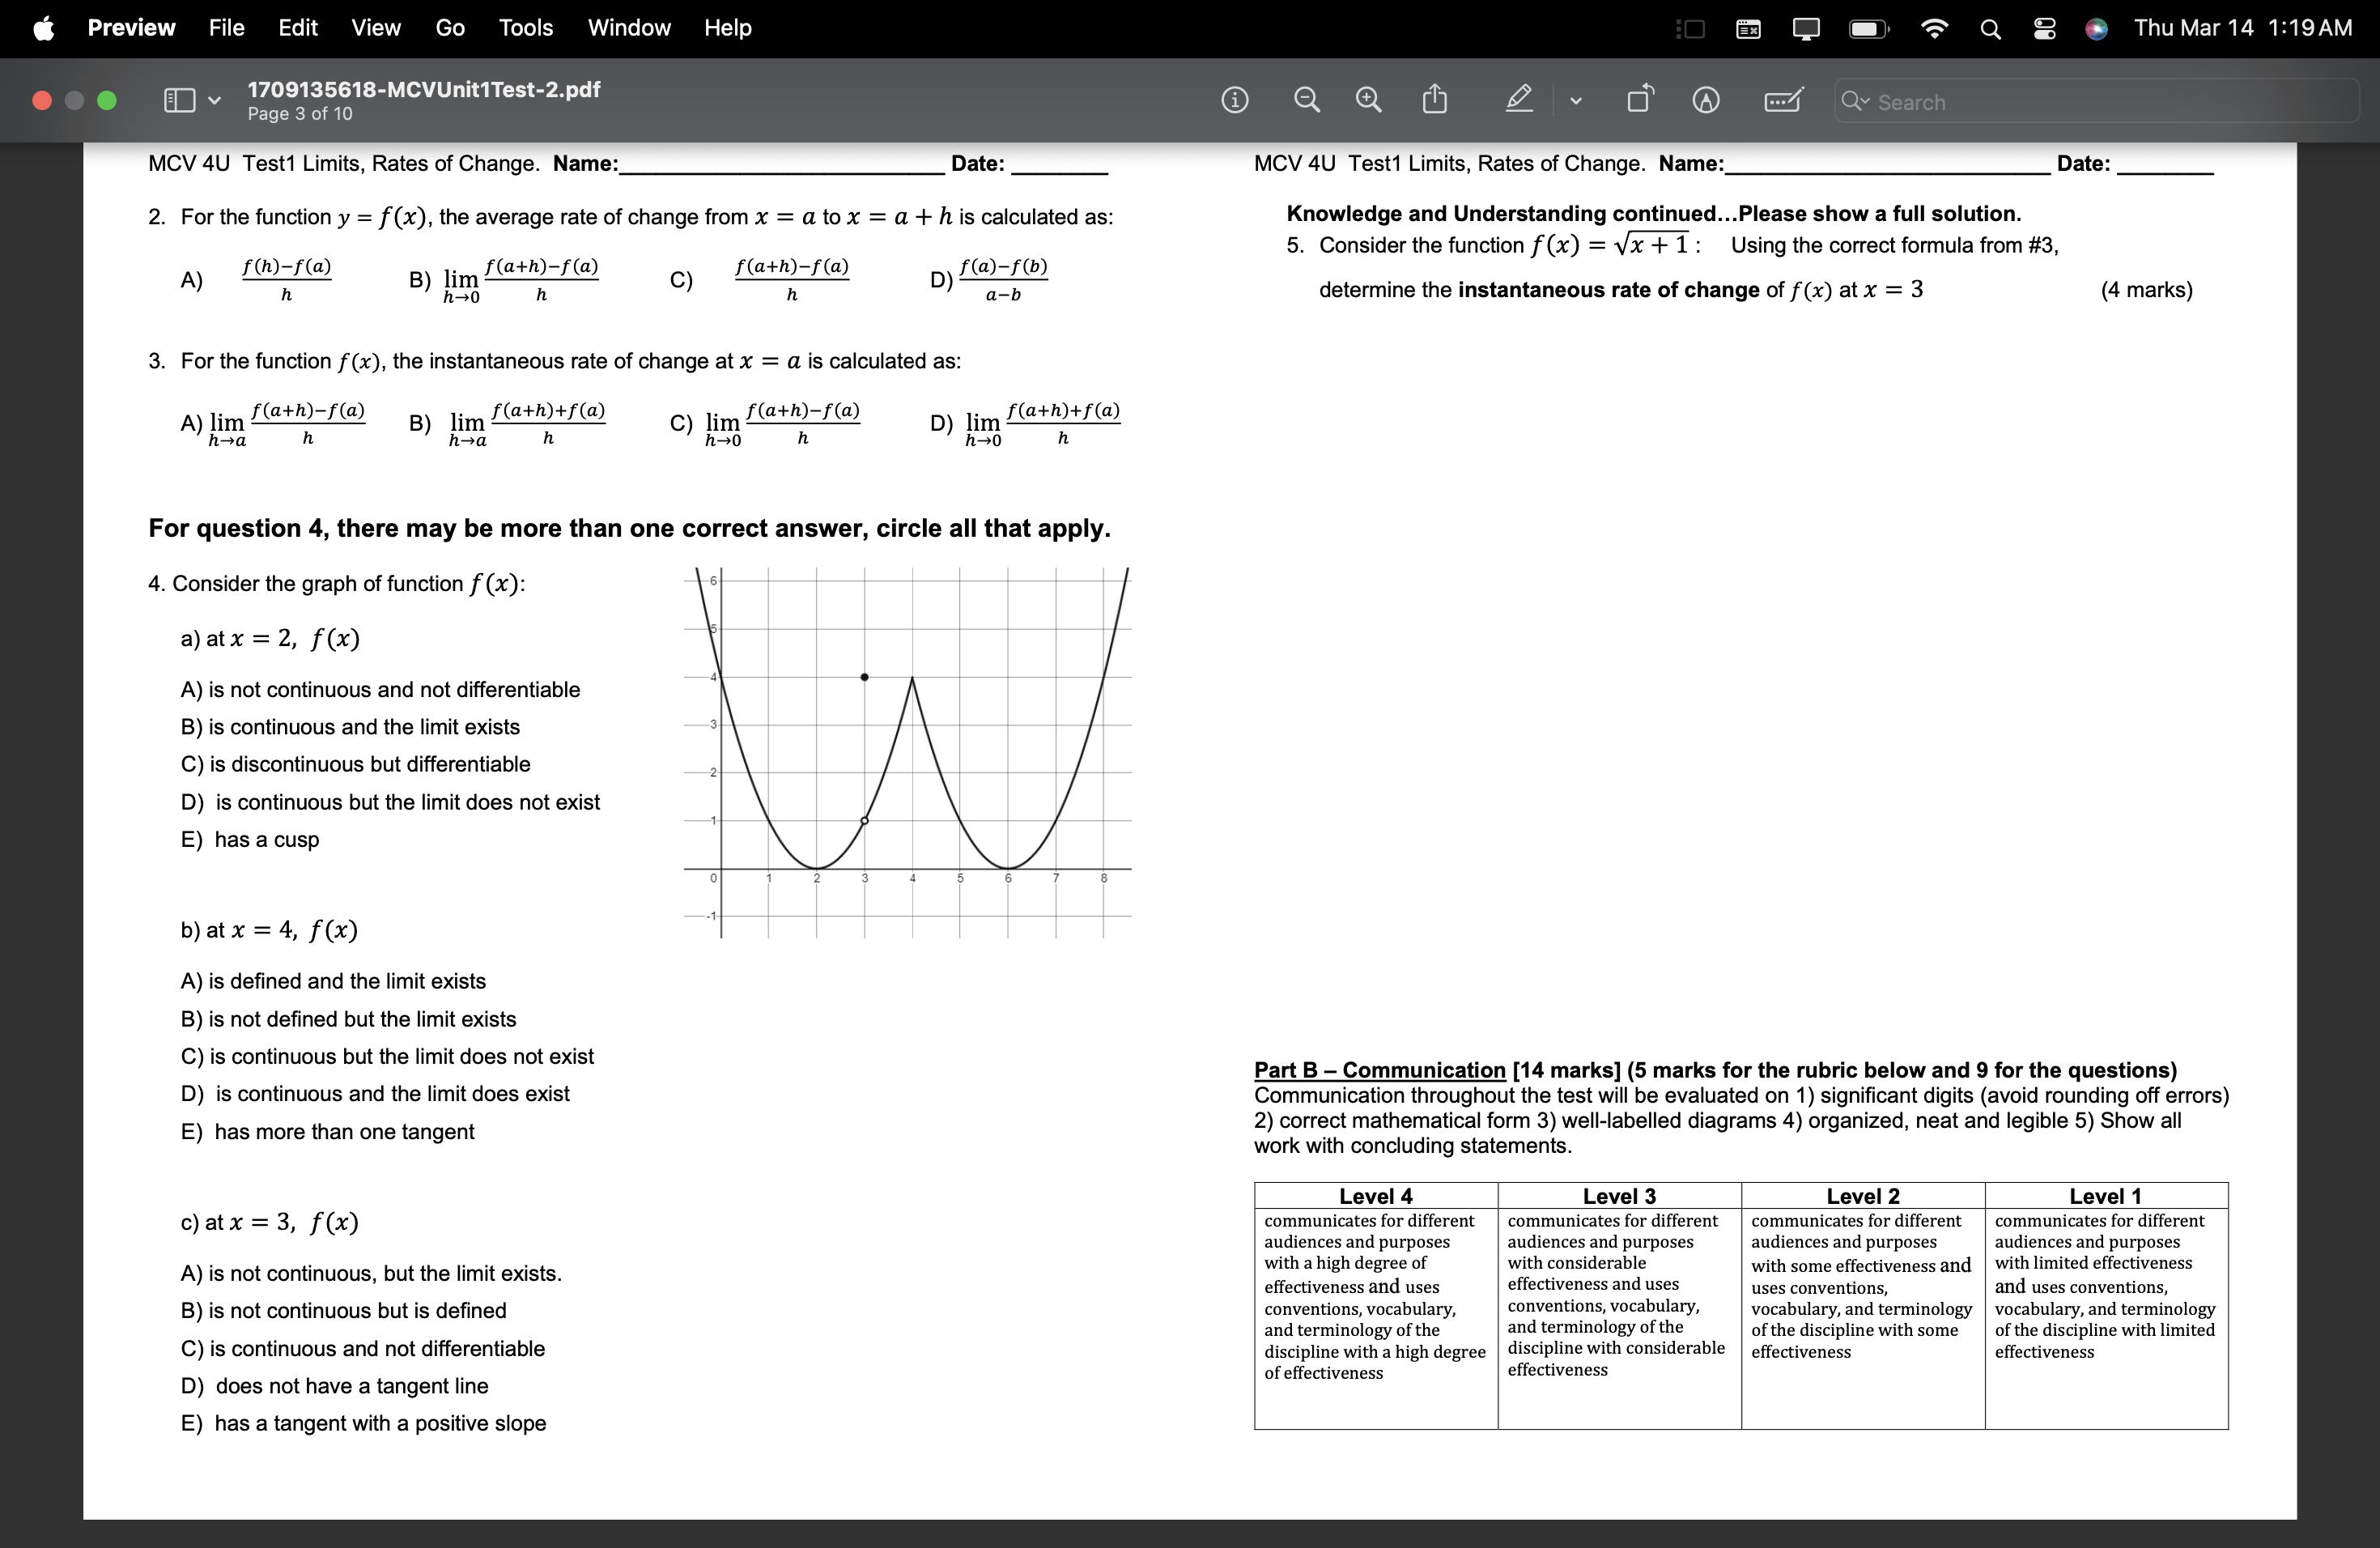Expand the sidebar view options chevron
Image resolution: width=2380 pixels, height=1548 pixels.
[x=213, y=100]
